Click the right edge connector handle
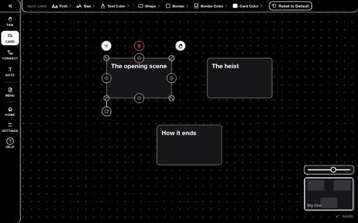 172,78
